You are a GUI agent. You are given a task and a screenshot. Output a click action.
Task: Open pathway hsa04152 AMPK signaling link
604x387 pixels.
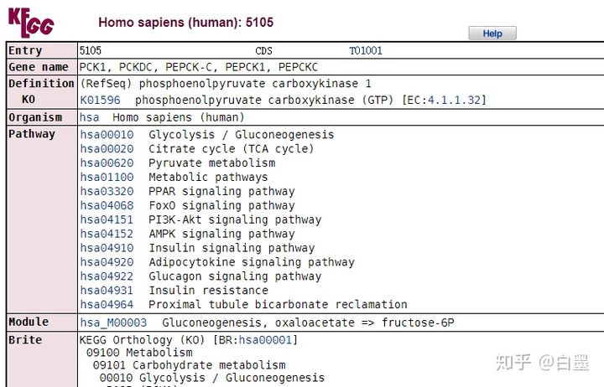[x=107, y=234]
